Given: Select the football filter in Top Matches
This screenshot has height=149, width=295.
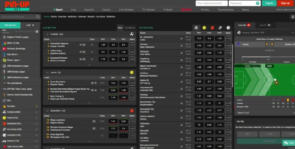Looking at the screenshot, I should click(196, 28).
